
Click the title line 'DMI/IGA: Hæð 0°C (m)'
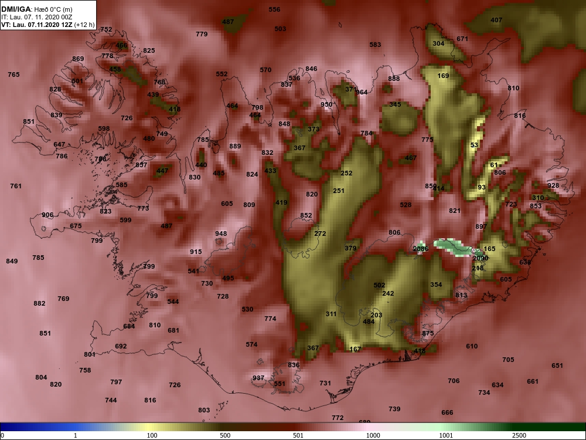click(36, 9)
